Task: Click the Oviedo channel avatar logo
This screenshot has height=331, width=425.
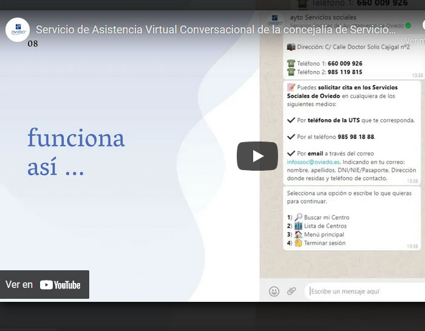Action: (18, 30)
